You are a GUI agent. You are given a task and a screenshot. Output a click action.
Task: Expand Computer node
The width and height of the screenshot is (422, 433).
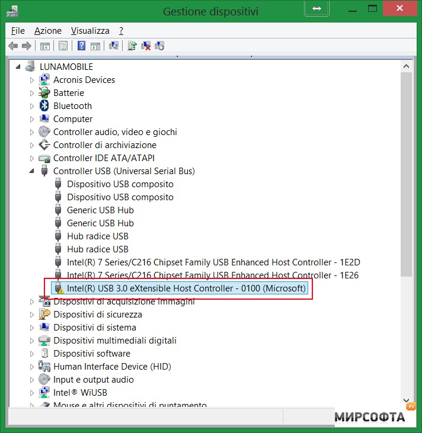[x=32, y=119]
